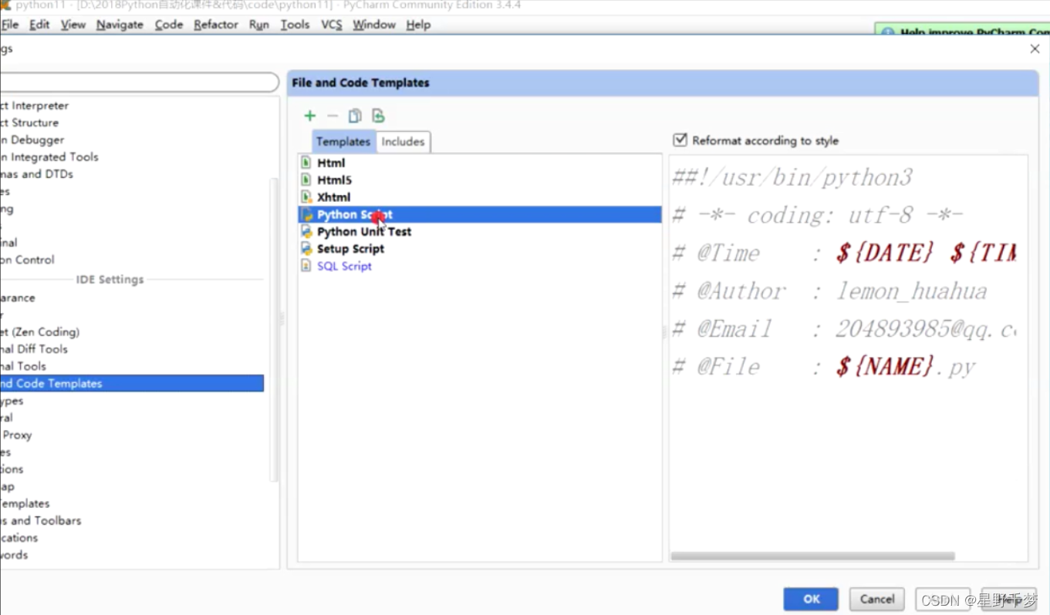Open HTTP Proxy settings

tap(16, 435)
